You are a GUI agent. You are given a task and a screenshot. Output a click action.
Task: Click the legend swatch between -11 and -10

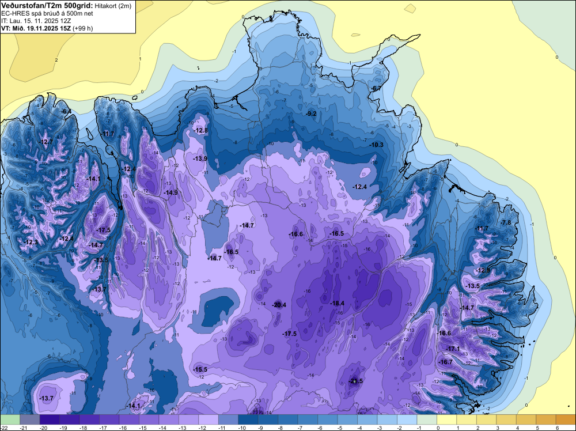coord(228,419)
